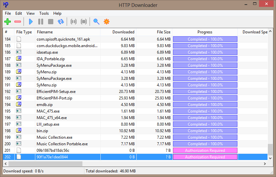The image size is (276, 177).
Task: Click horizontal scrollbar left arrow
Action: [x=6, y=164]
